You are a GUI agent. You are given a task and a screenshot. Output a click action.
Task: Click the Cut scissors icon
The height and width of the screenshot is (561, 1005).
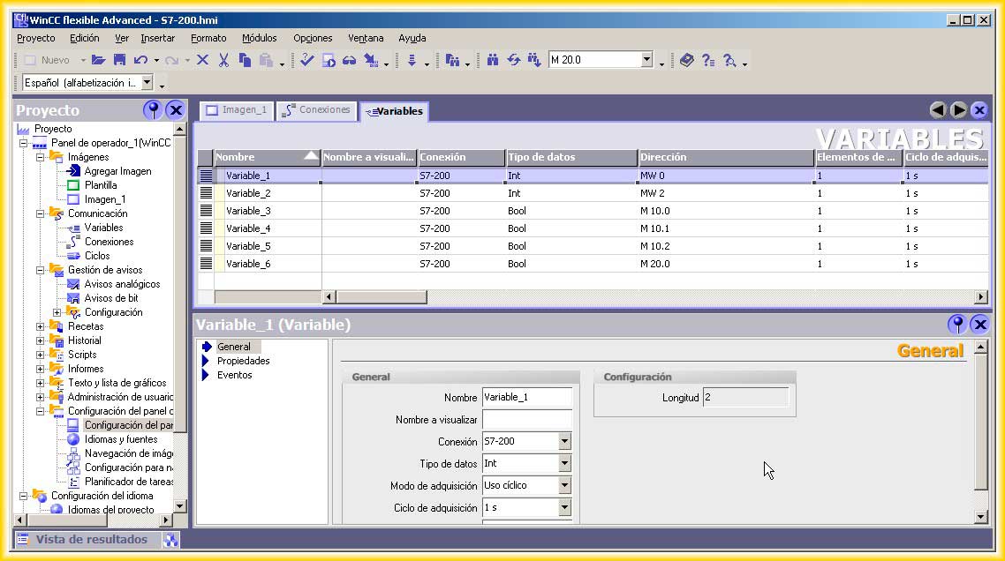point(223,60)
